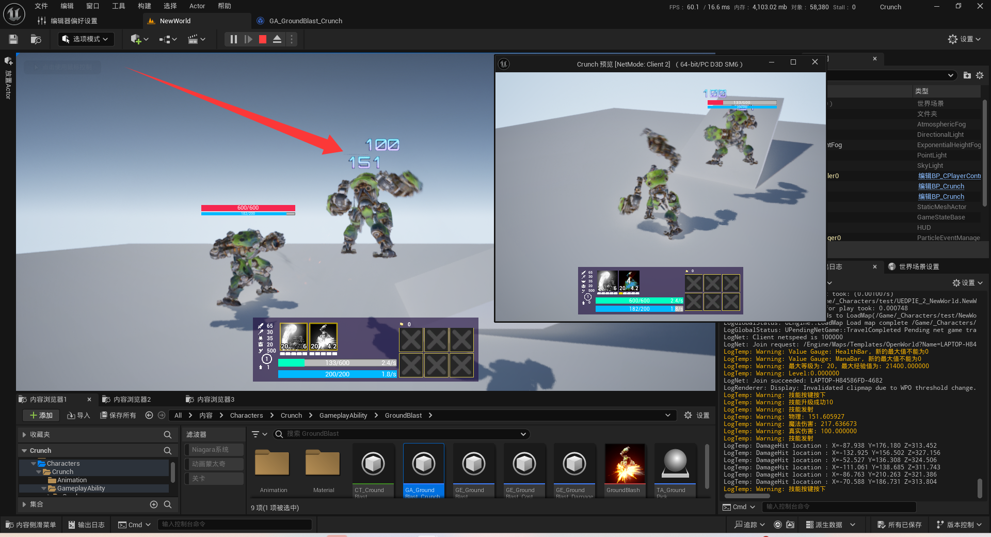Open the 选项模式 mode dropdown
Screen dimensions: 991x537
coord(86,39)
